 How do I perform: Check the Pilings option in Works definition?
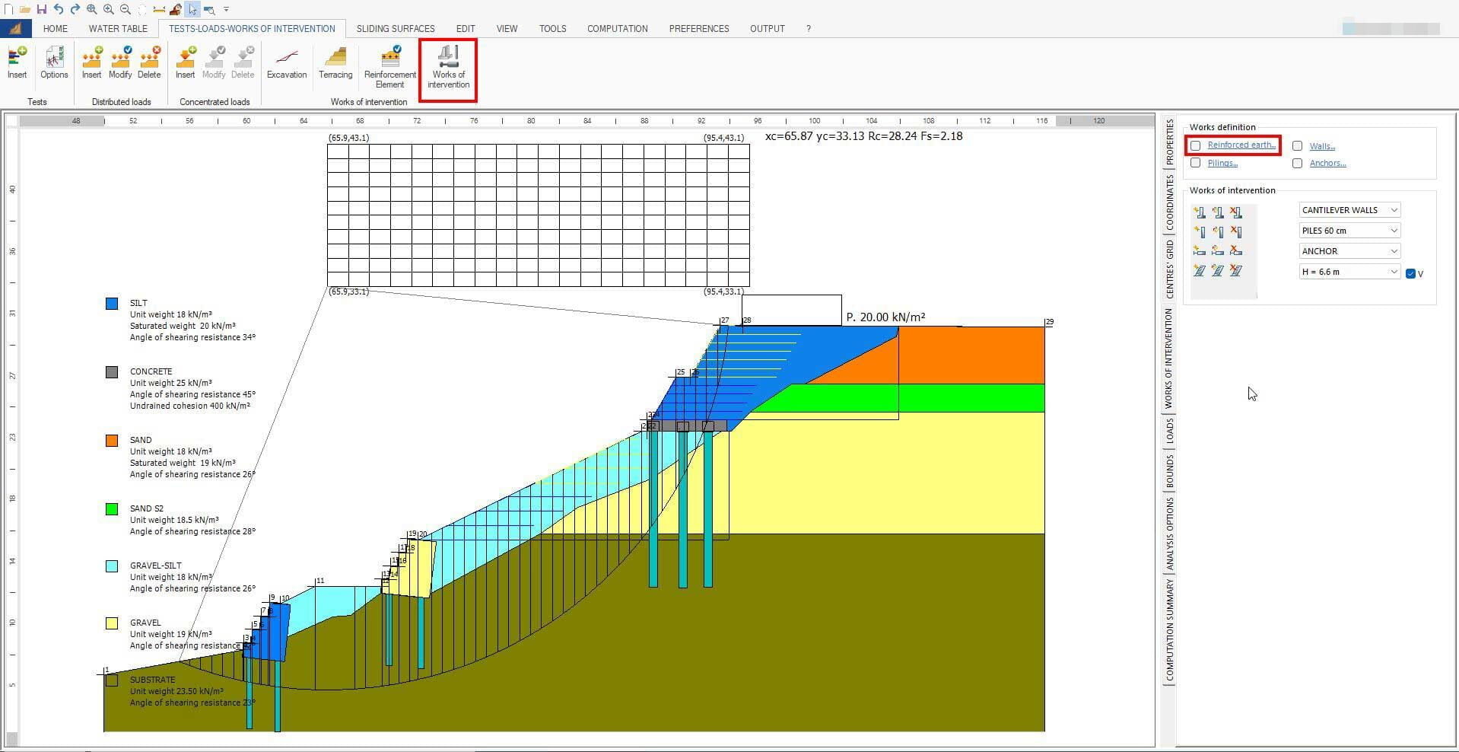1195,162
